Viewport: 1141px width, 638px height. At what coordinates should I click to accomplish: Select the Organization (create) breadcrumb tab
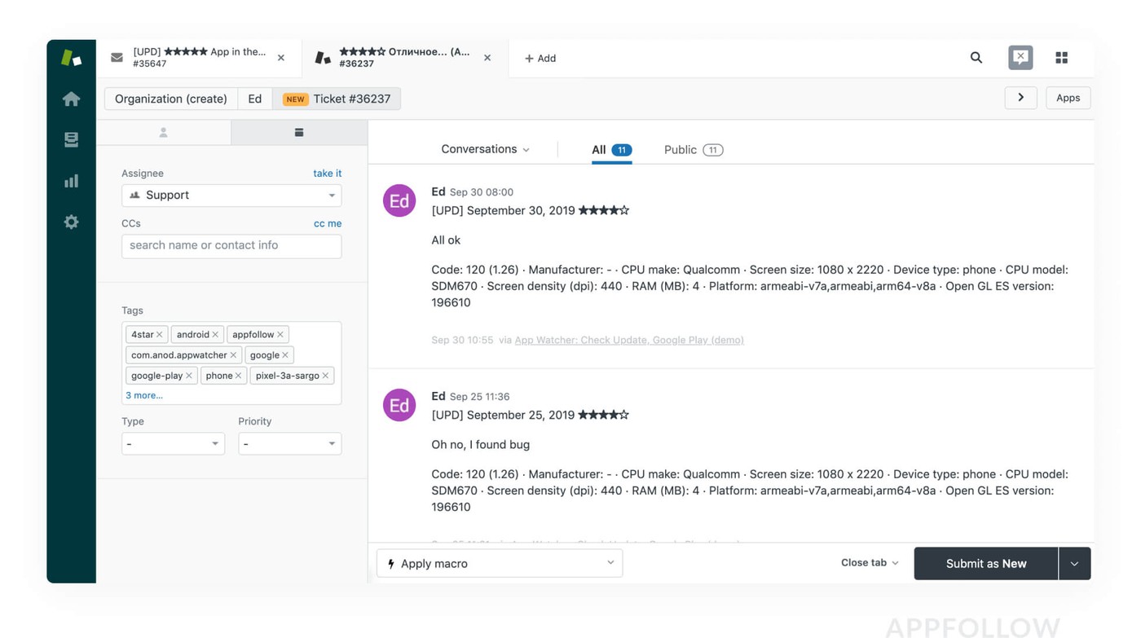171,99
